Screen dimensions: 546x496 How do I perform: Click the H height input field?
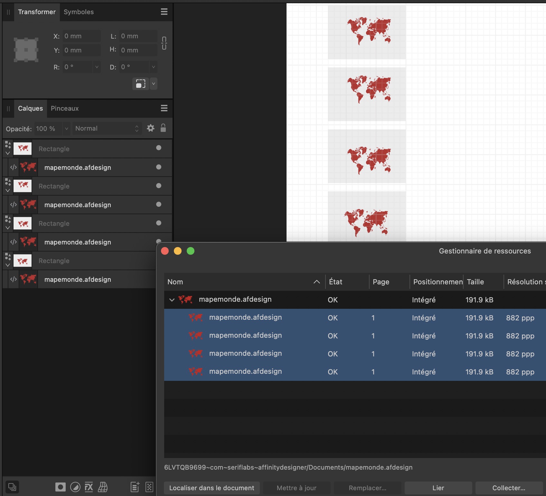138,50
